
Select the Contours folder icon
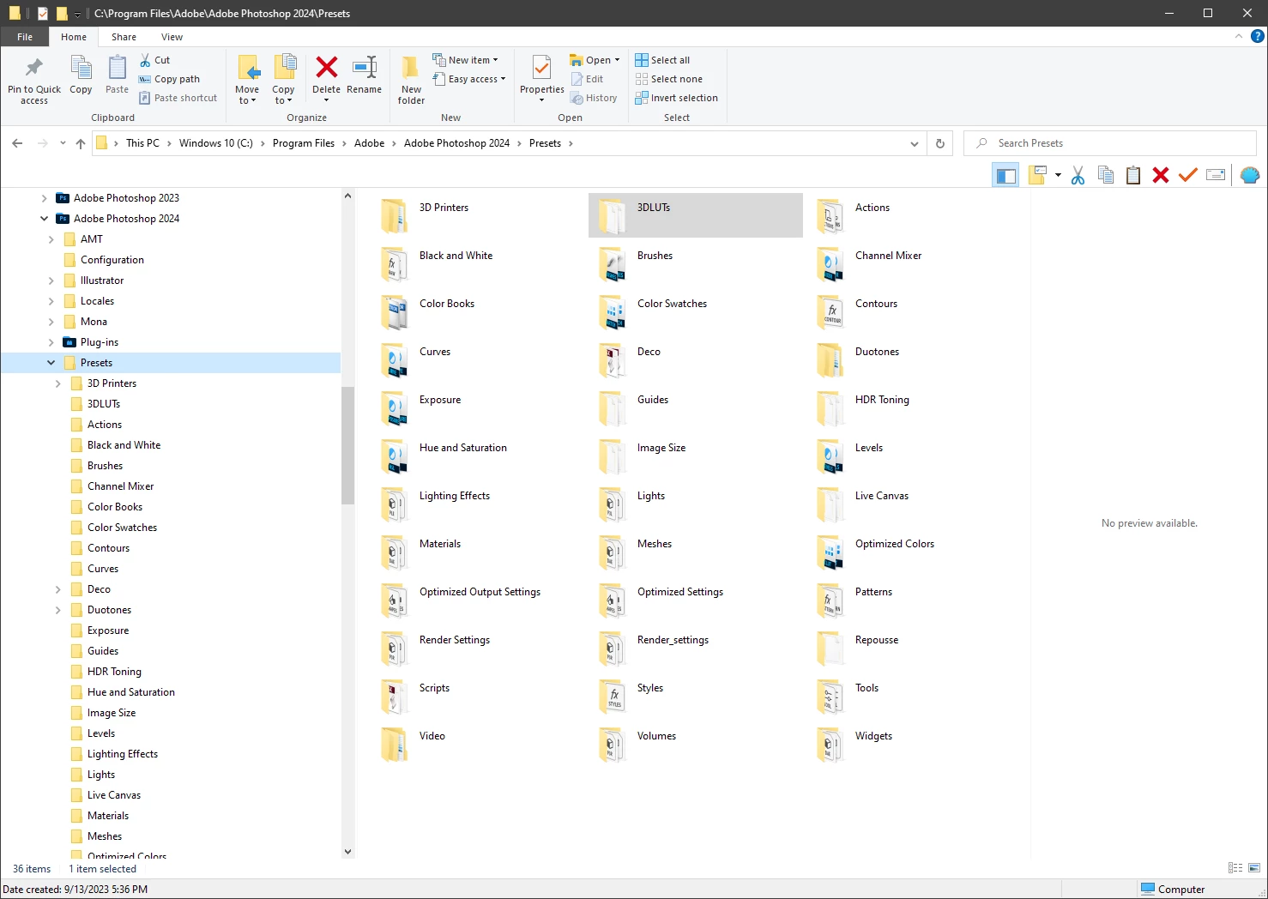tap(830, 312)
